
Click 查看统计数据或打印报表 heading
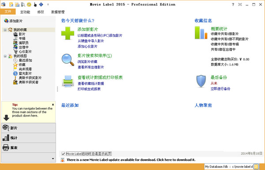(x=100, y=78)
